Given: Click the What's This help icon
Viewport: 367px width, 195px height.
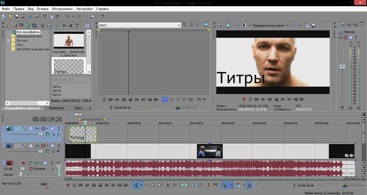Looking at the screenshot, I should [x=101, y=16].
